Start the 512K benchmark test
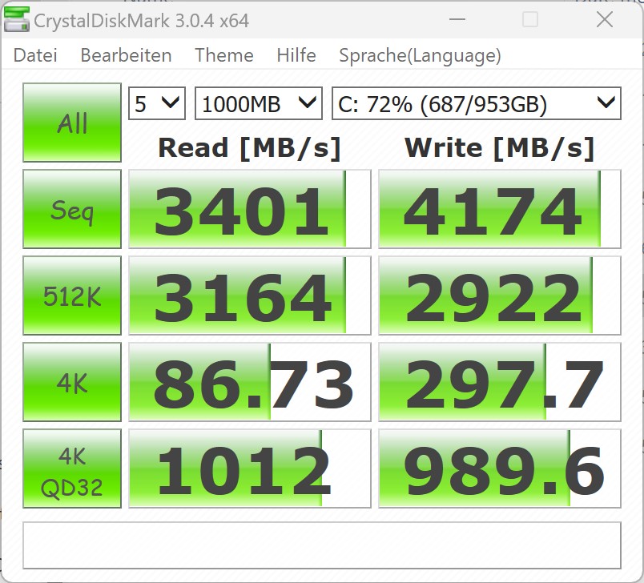Screen dimensions: 644x583 [x=72, y=296]
